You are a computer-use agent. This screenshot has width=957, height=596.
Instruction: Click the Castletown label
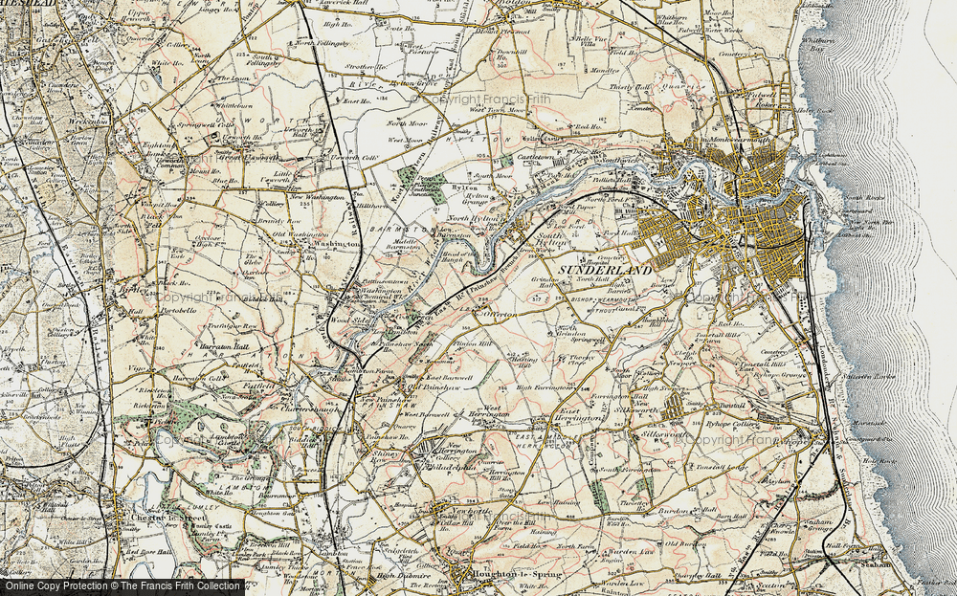[x=535, y=158]
